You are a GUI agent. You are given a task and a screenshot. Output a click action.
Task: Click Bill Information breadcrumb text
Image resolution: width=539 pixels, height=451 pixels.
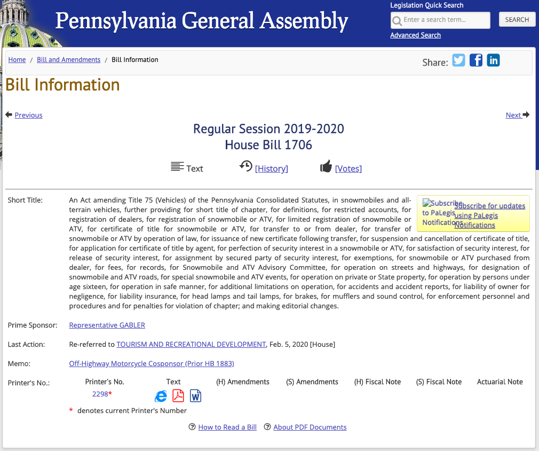pos(134,59)
